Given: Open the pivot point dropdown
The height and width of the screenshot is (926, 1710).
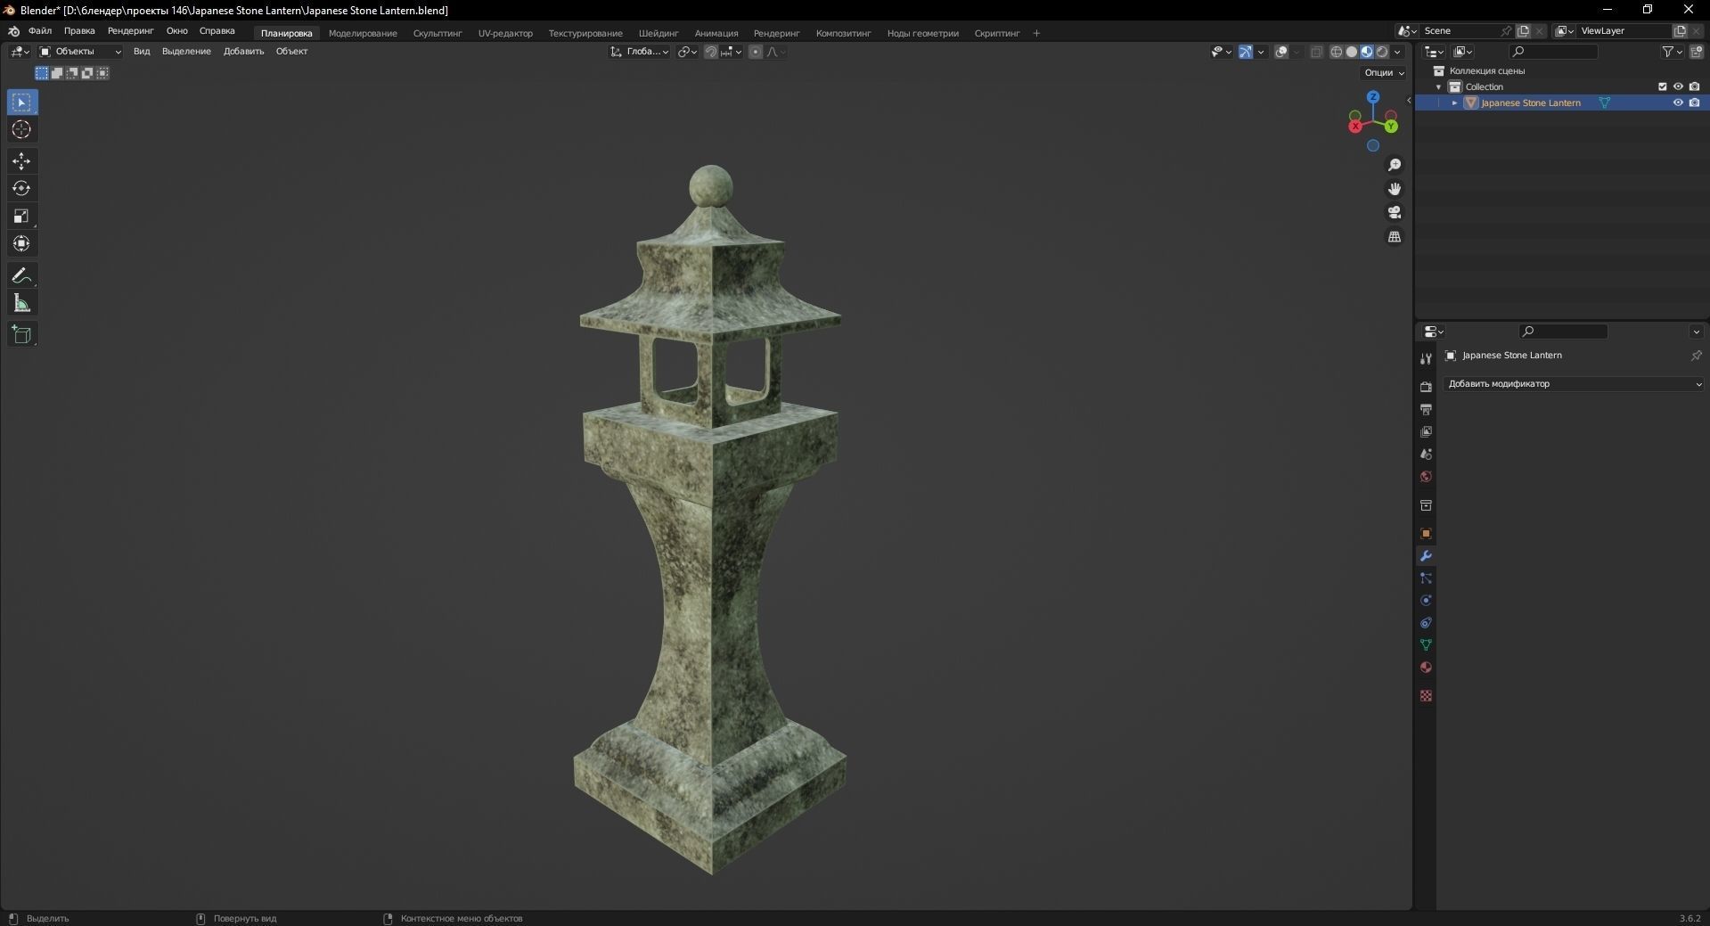Looking at the screenshot, I should tap(687, 52).
